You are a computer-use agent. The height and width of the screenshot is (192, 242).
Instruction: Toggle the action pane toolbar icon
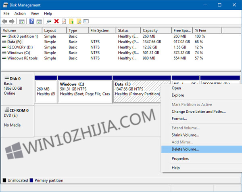click(39, 21)
